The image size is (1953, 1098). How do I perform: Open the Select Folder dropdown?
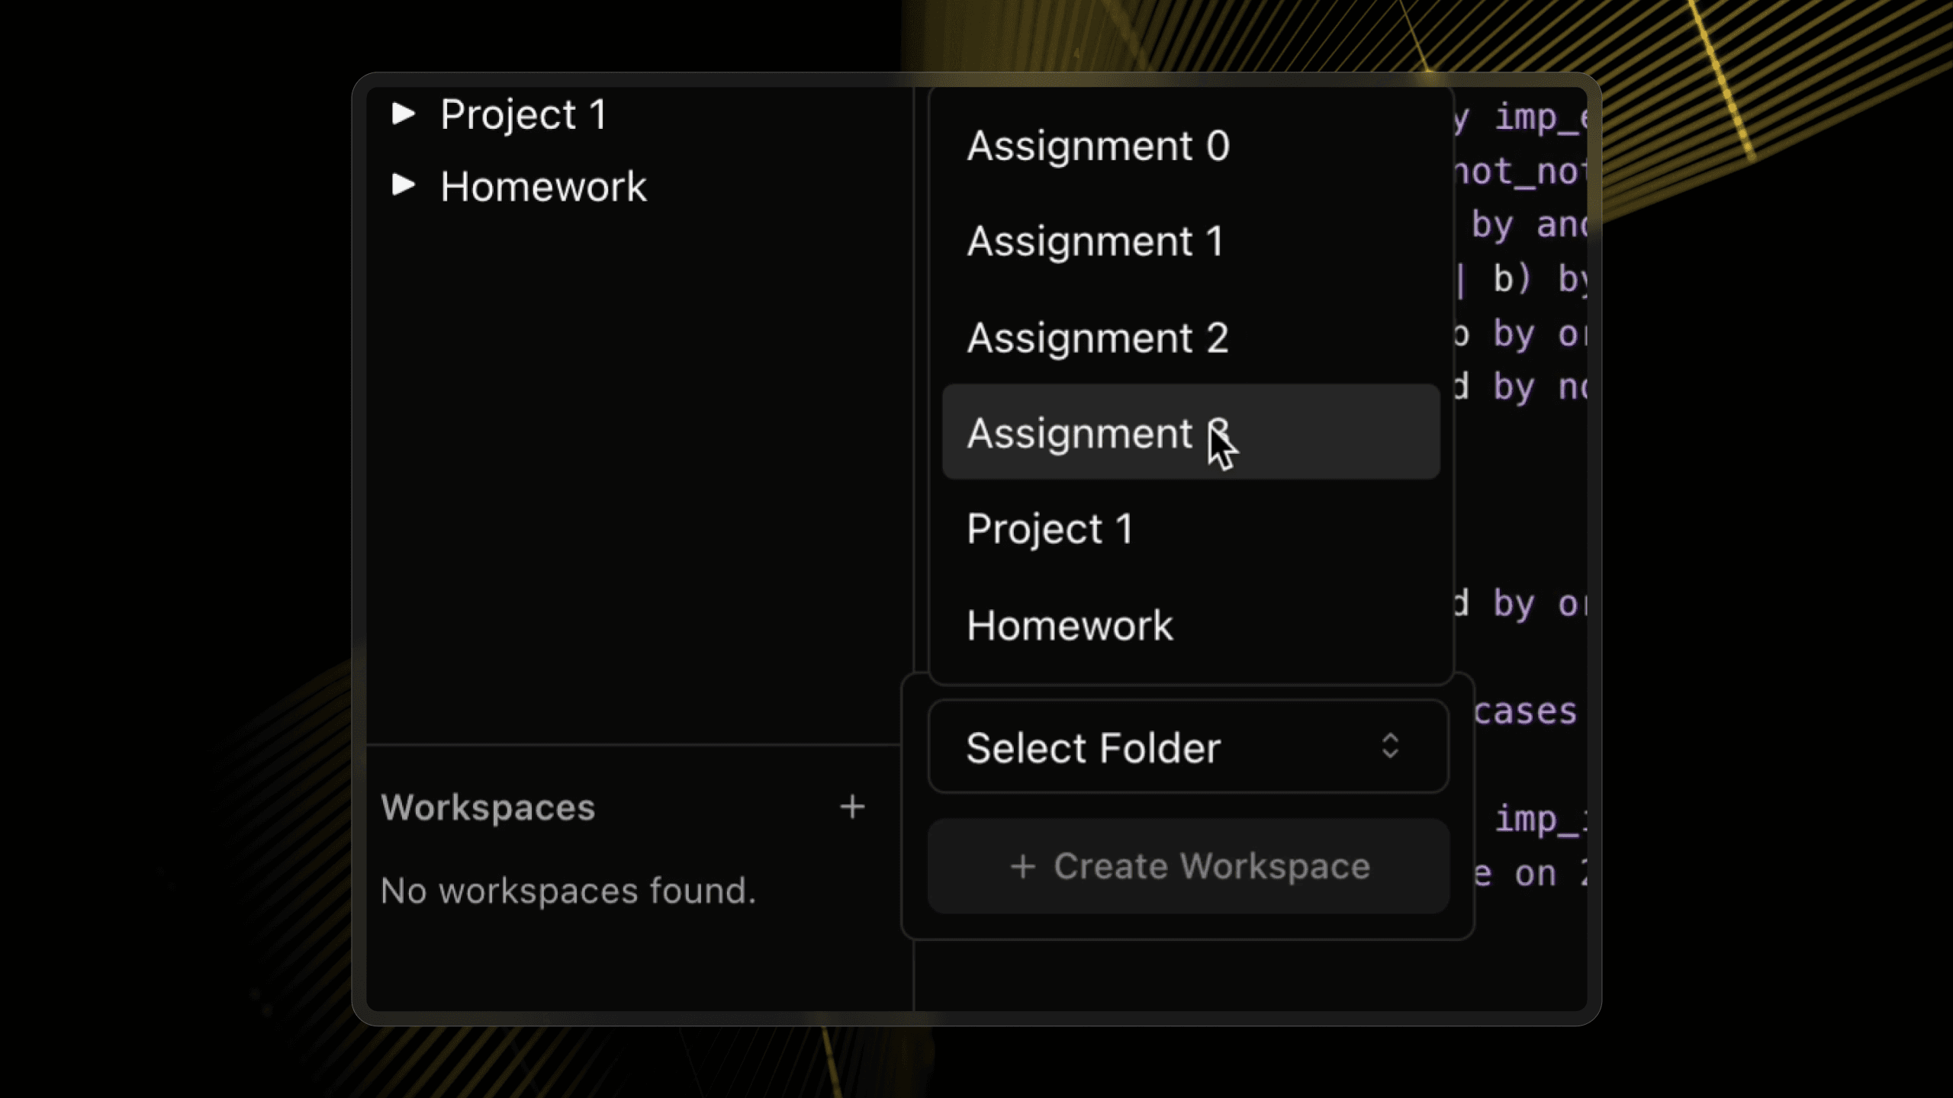point(1187,746)
